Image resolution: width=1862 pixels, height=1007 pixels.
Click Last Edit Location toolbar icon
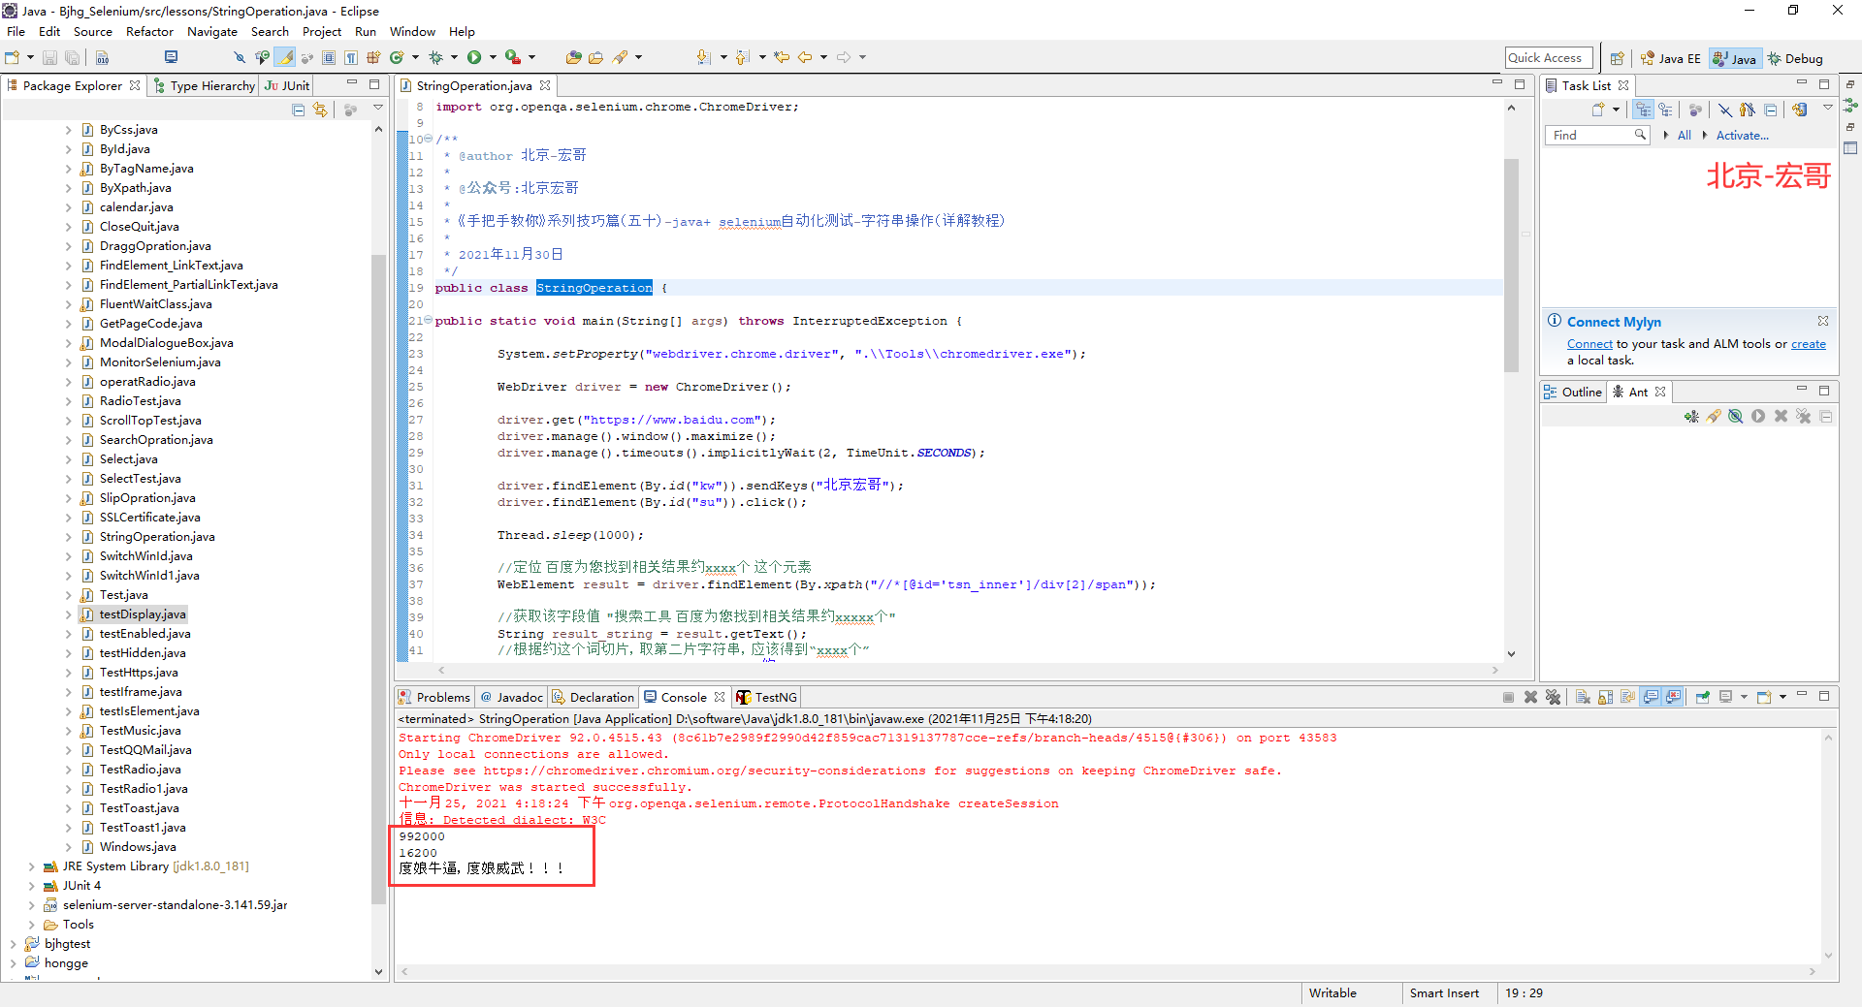click(783, 57)
